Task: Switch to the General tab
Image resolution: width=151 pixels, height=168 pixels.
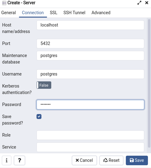Action: tap(9, 13)
